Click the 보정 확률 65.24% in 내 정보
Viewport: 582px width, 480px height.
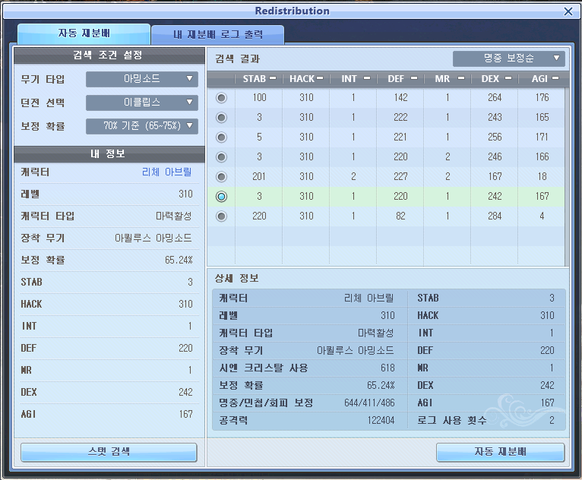pos(179,260)
